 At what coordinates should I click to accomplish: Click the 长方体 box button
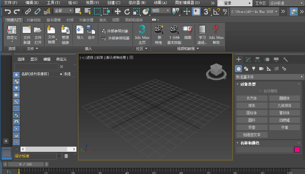pos(252,98)
